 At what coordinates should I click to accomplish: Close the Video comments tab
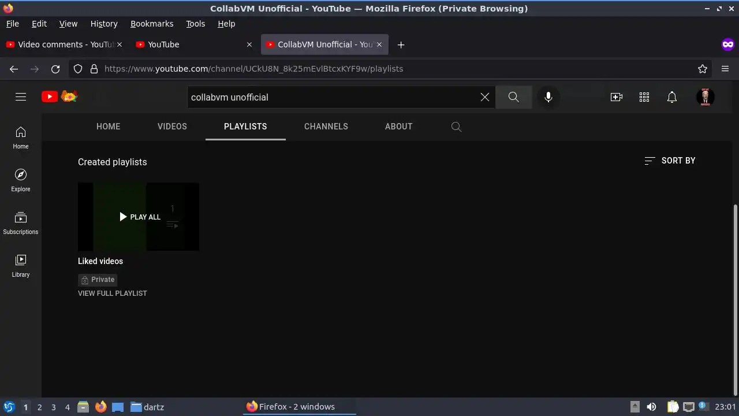pyautogui.click(x=120, y=44)
